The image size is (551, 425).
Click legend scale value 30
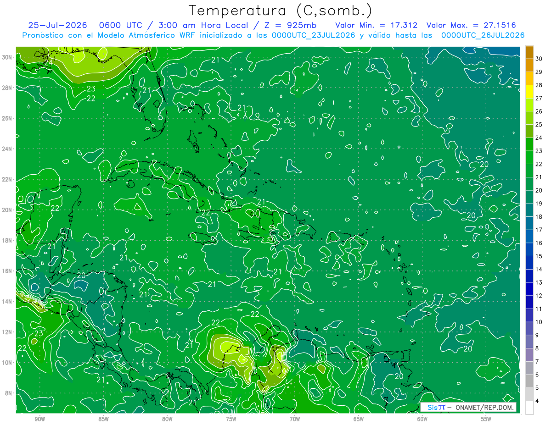539,59
